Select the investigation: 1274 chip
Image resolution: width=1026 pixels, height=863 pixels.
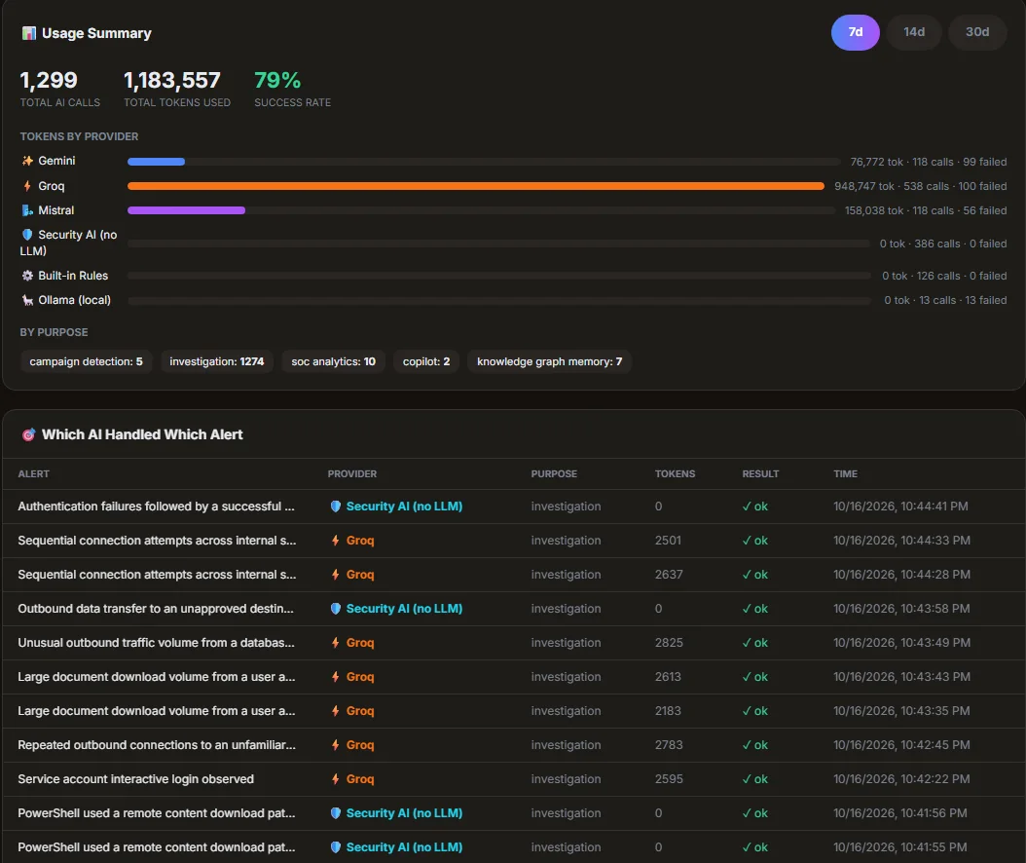[216, 361]
